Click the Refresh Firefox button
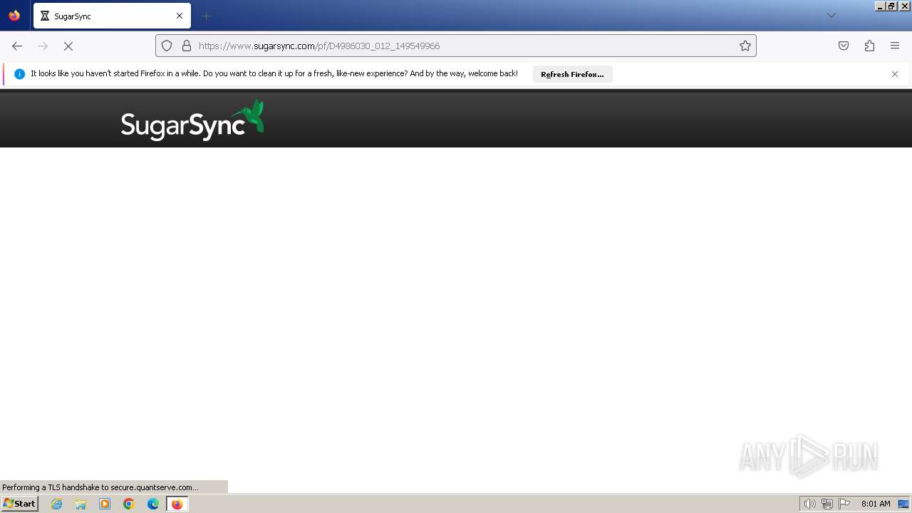The image size is (912, 513). [x=572, y=74]
